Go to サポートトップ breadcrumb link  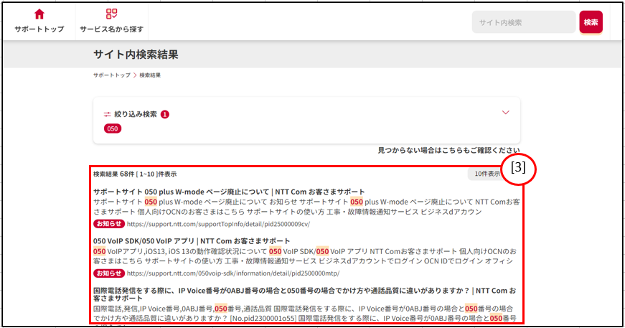(x=112, y=75)
